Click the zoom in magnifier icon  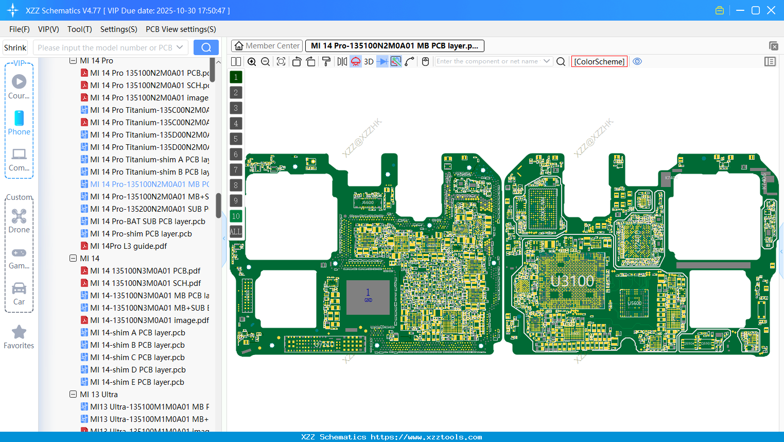pos(252,61)
